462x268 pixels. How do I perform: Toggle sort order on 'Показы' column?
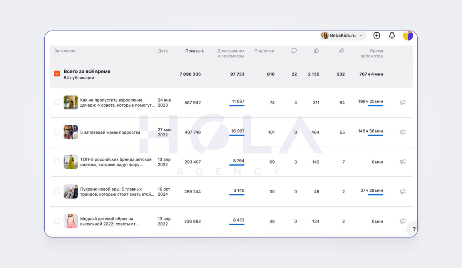[194, 51]
